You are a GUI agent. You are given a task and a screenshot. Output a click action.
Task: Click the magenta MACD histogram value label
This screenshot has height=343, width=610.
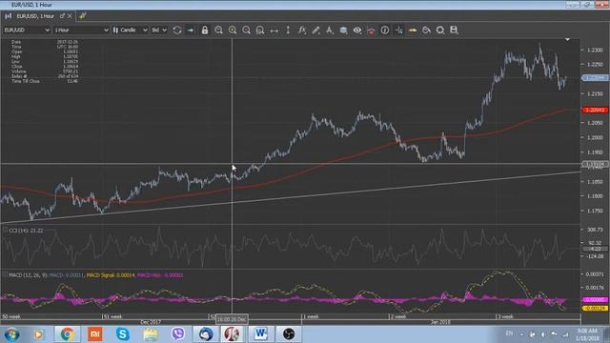pos(595,300)
